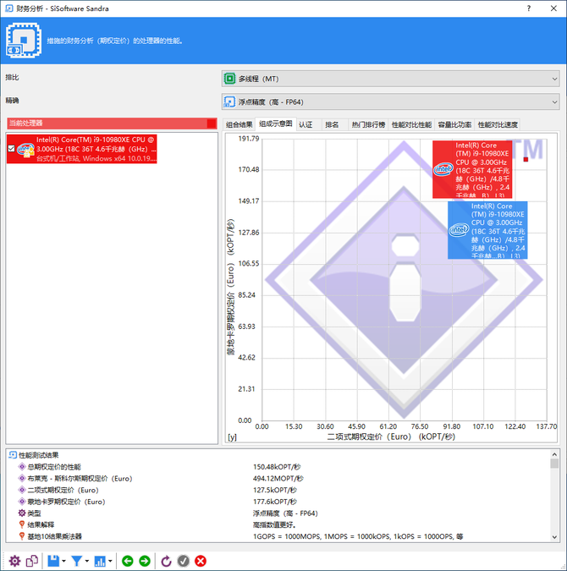The image size is (567, 571).
Task: Open the dropdown arrow beside the chart icon
Action: 110,561
